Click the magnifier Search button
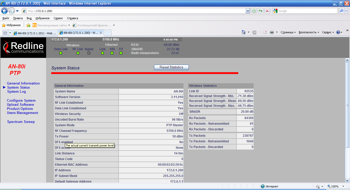Viewport: 350px width, 190px height. click(x=342, y=11)
